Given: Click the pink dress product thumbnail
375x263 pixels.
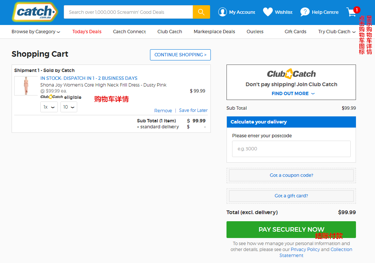Looking at the screenshot, I should point(26,86).
